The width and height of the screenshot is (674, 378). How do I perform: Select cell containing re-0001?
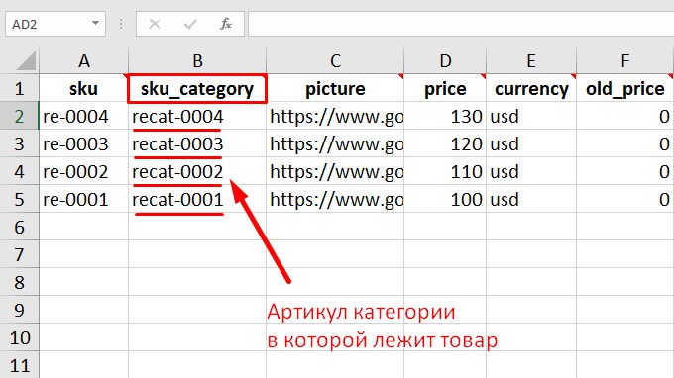coord(84,199)
